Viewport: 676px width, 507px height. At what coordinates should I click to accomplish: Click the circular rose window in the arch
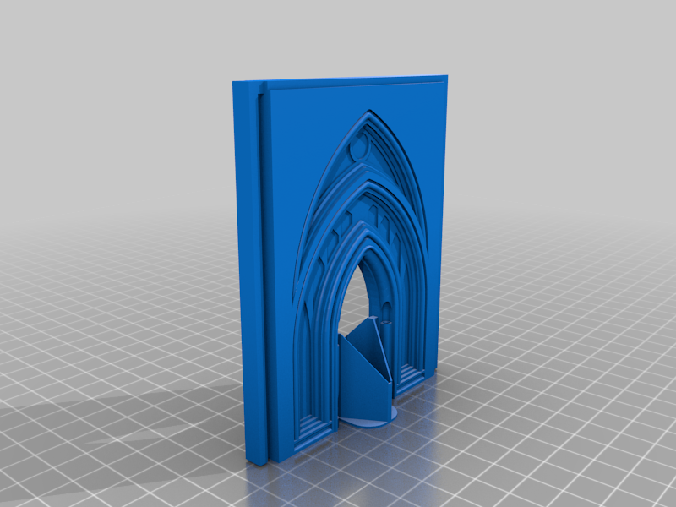tap(360, 146)
